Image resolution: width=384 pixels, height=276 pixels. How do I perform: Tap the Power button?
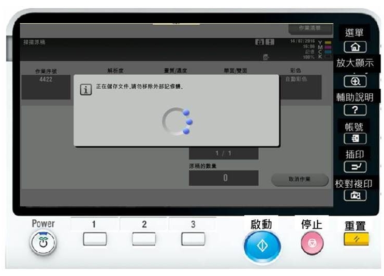43,242
